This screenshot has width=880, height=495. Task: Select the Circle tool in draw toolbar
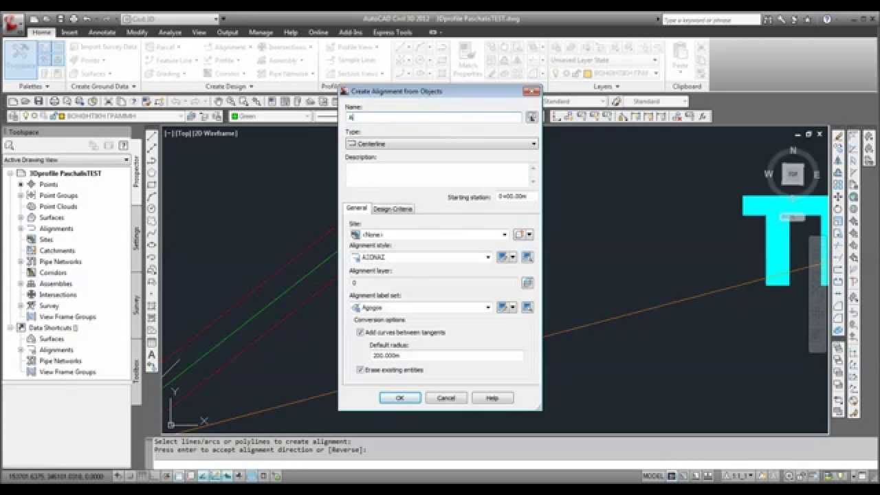152,209
